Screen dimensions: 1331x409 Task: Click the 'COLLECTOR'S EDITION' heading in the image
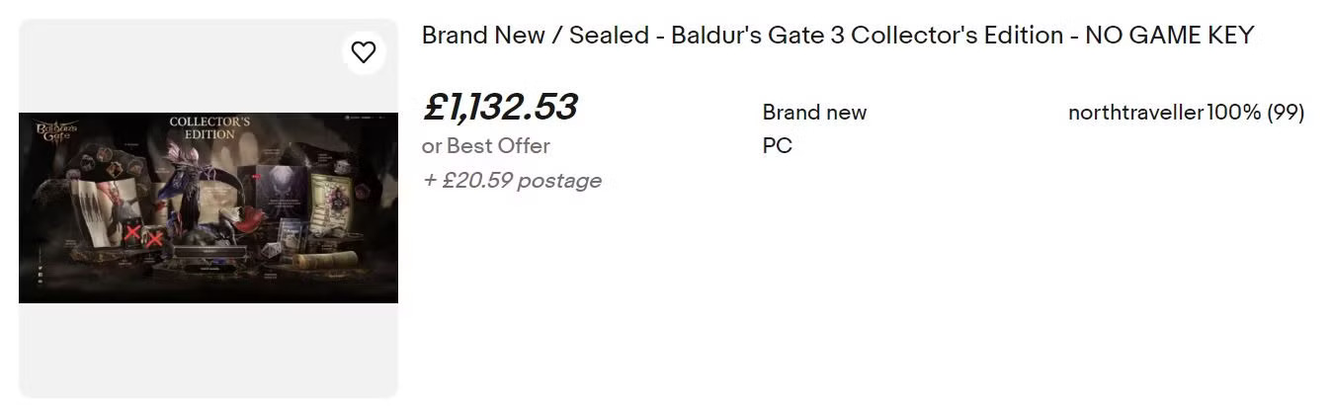(x=208, y=128)
